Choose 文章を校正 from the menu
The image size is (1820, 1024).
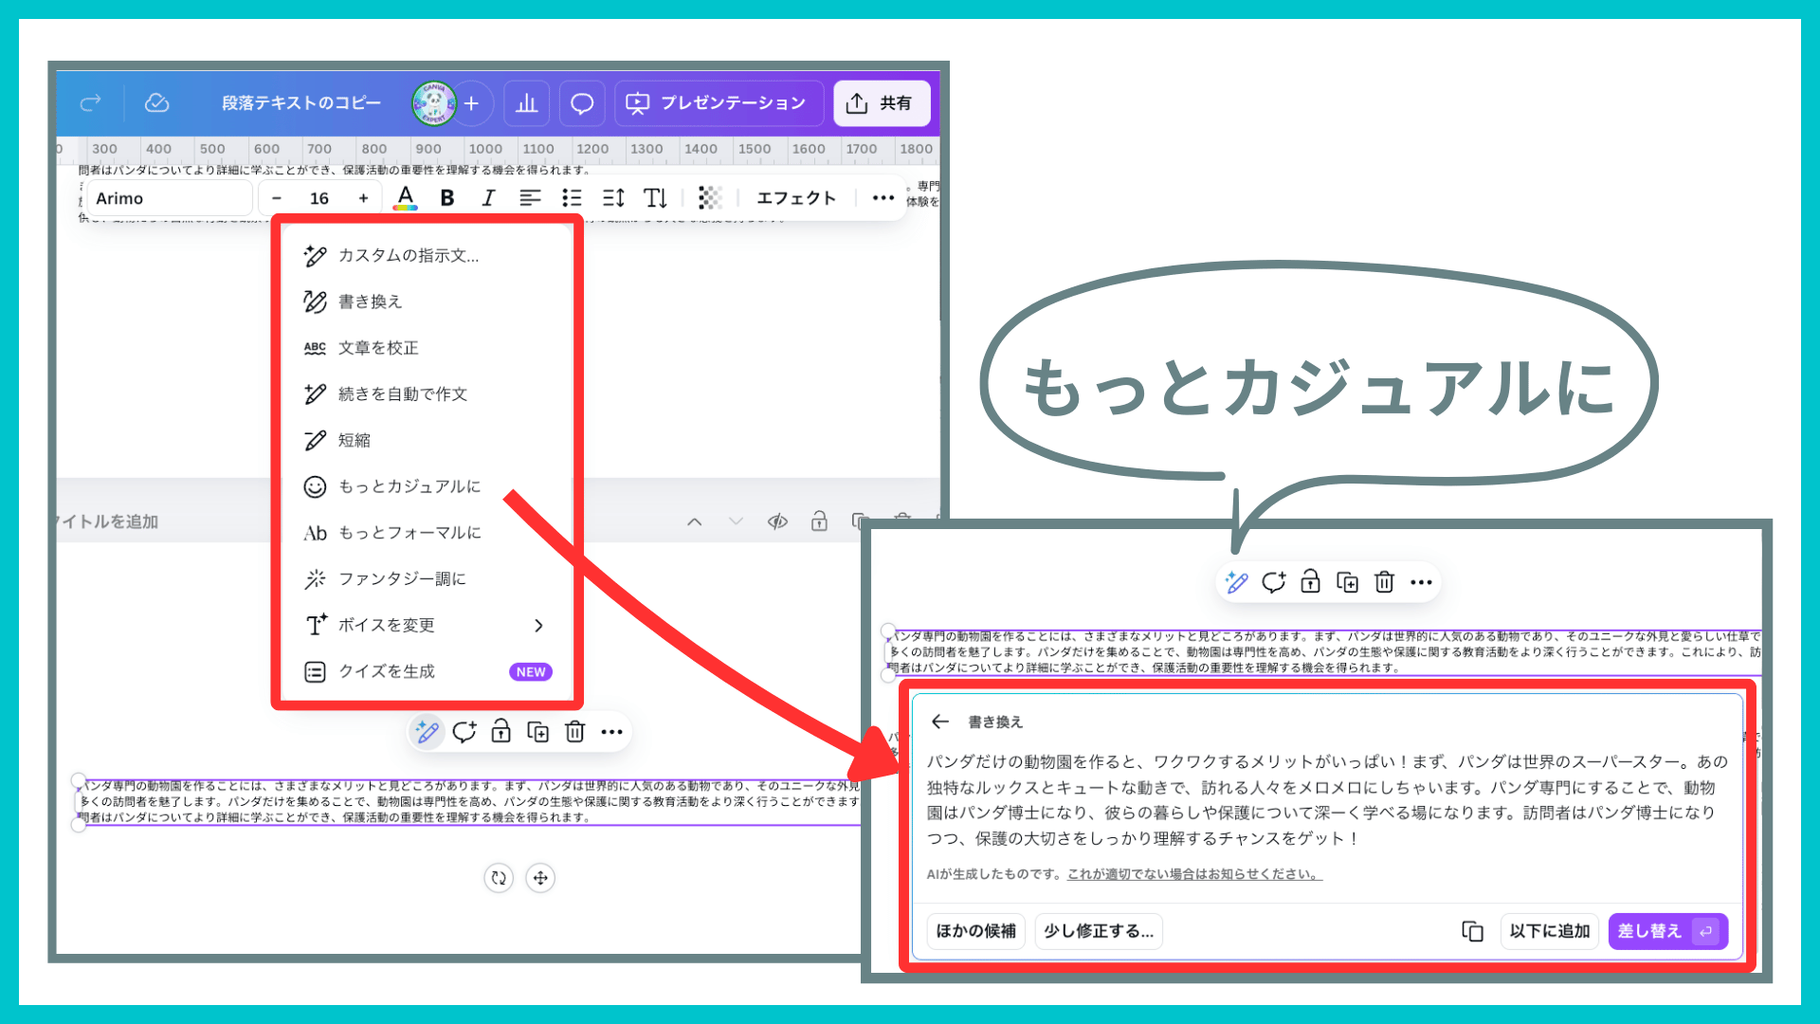click(x=427, y=348)
